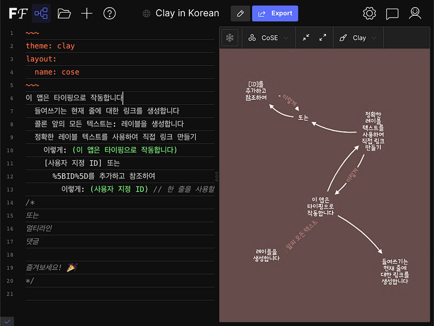Click the edge label '앞의 모든 텍스트'
434x326 pixels.
301,236
